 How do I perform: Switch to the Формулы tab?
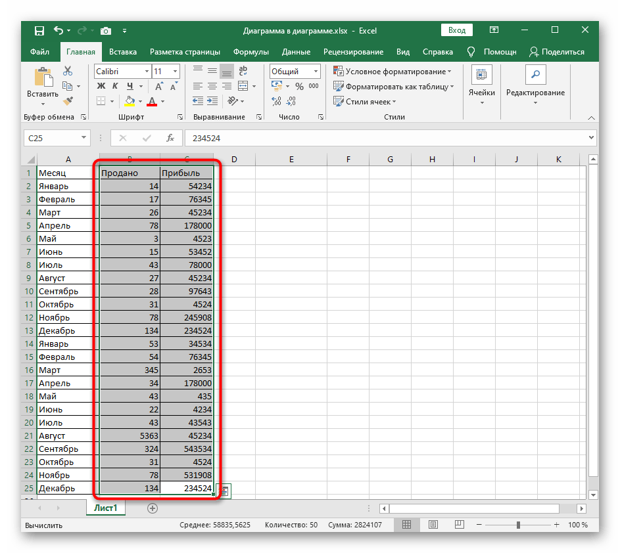251,52
